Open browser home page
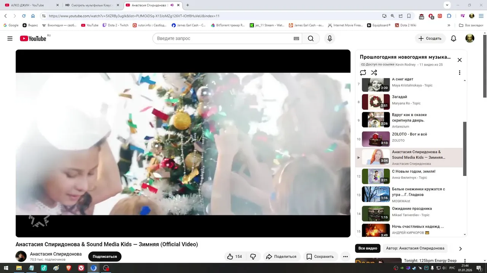The width and height of the screenshot is (487, 273). tap(33, 16)
